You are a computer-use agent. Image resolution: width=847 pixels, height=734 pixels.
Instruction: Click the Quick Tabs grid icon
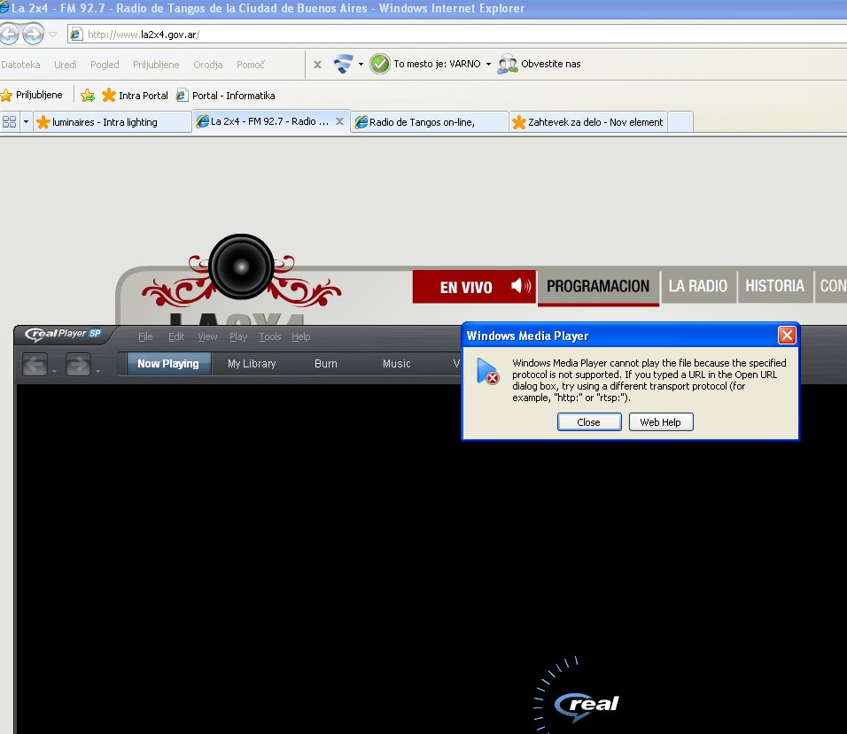coord(9,121)
